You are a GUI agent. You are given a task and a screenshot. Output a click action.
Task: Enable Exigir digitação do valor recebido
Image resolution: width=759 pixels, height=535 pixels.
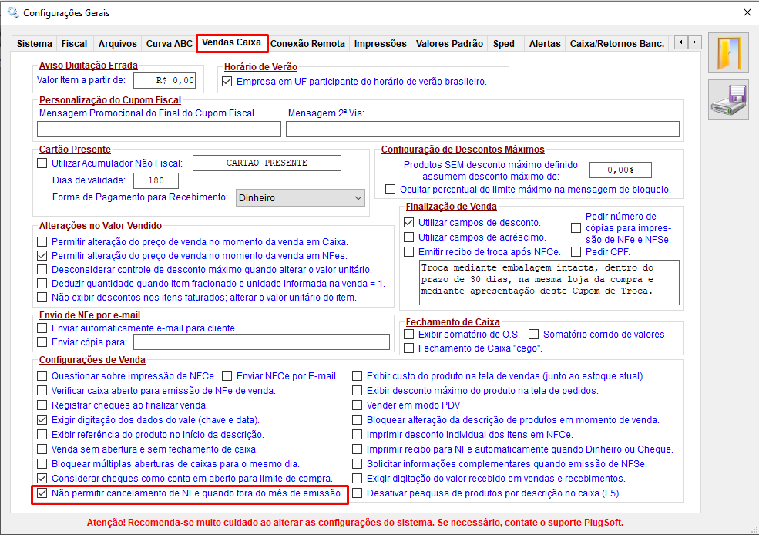tap(358, 479)
